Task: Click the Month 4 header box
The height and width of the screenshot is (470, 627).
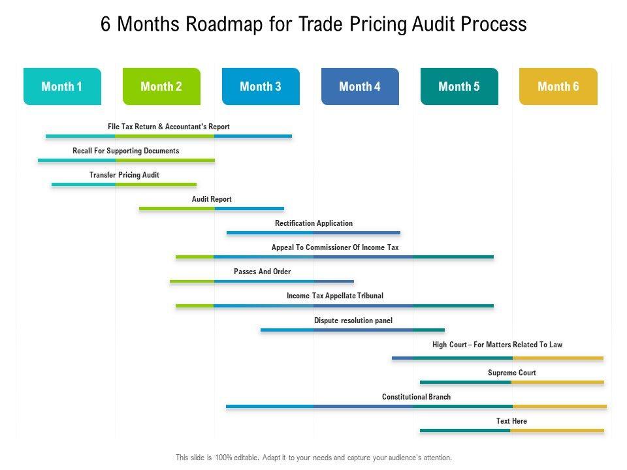Action: click(x=360, y=86)
